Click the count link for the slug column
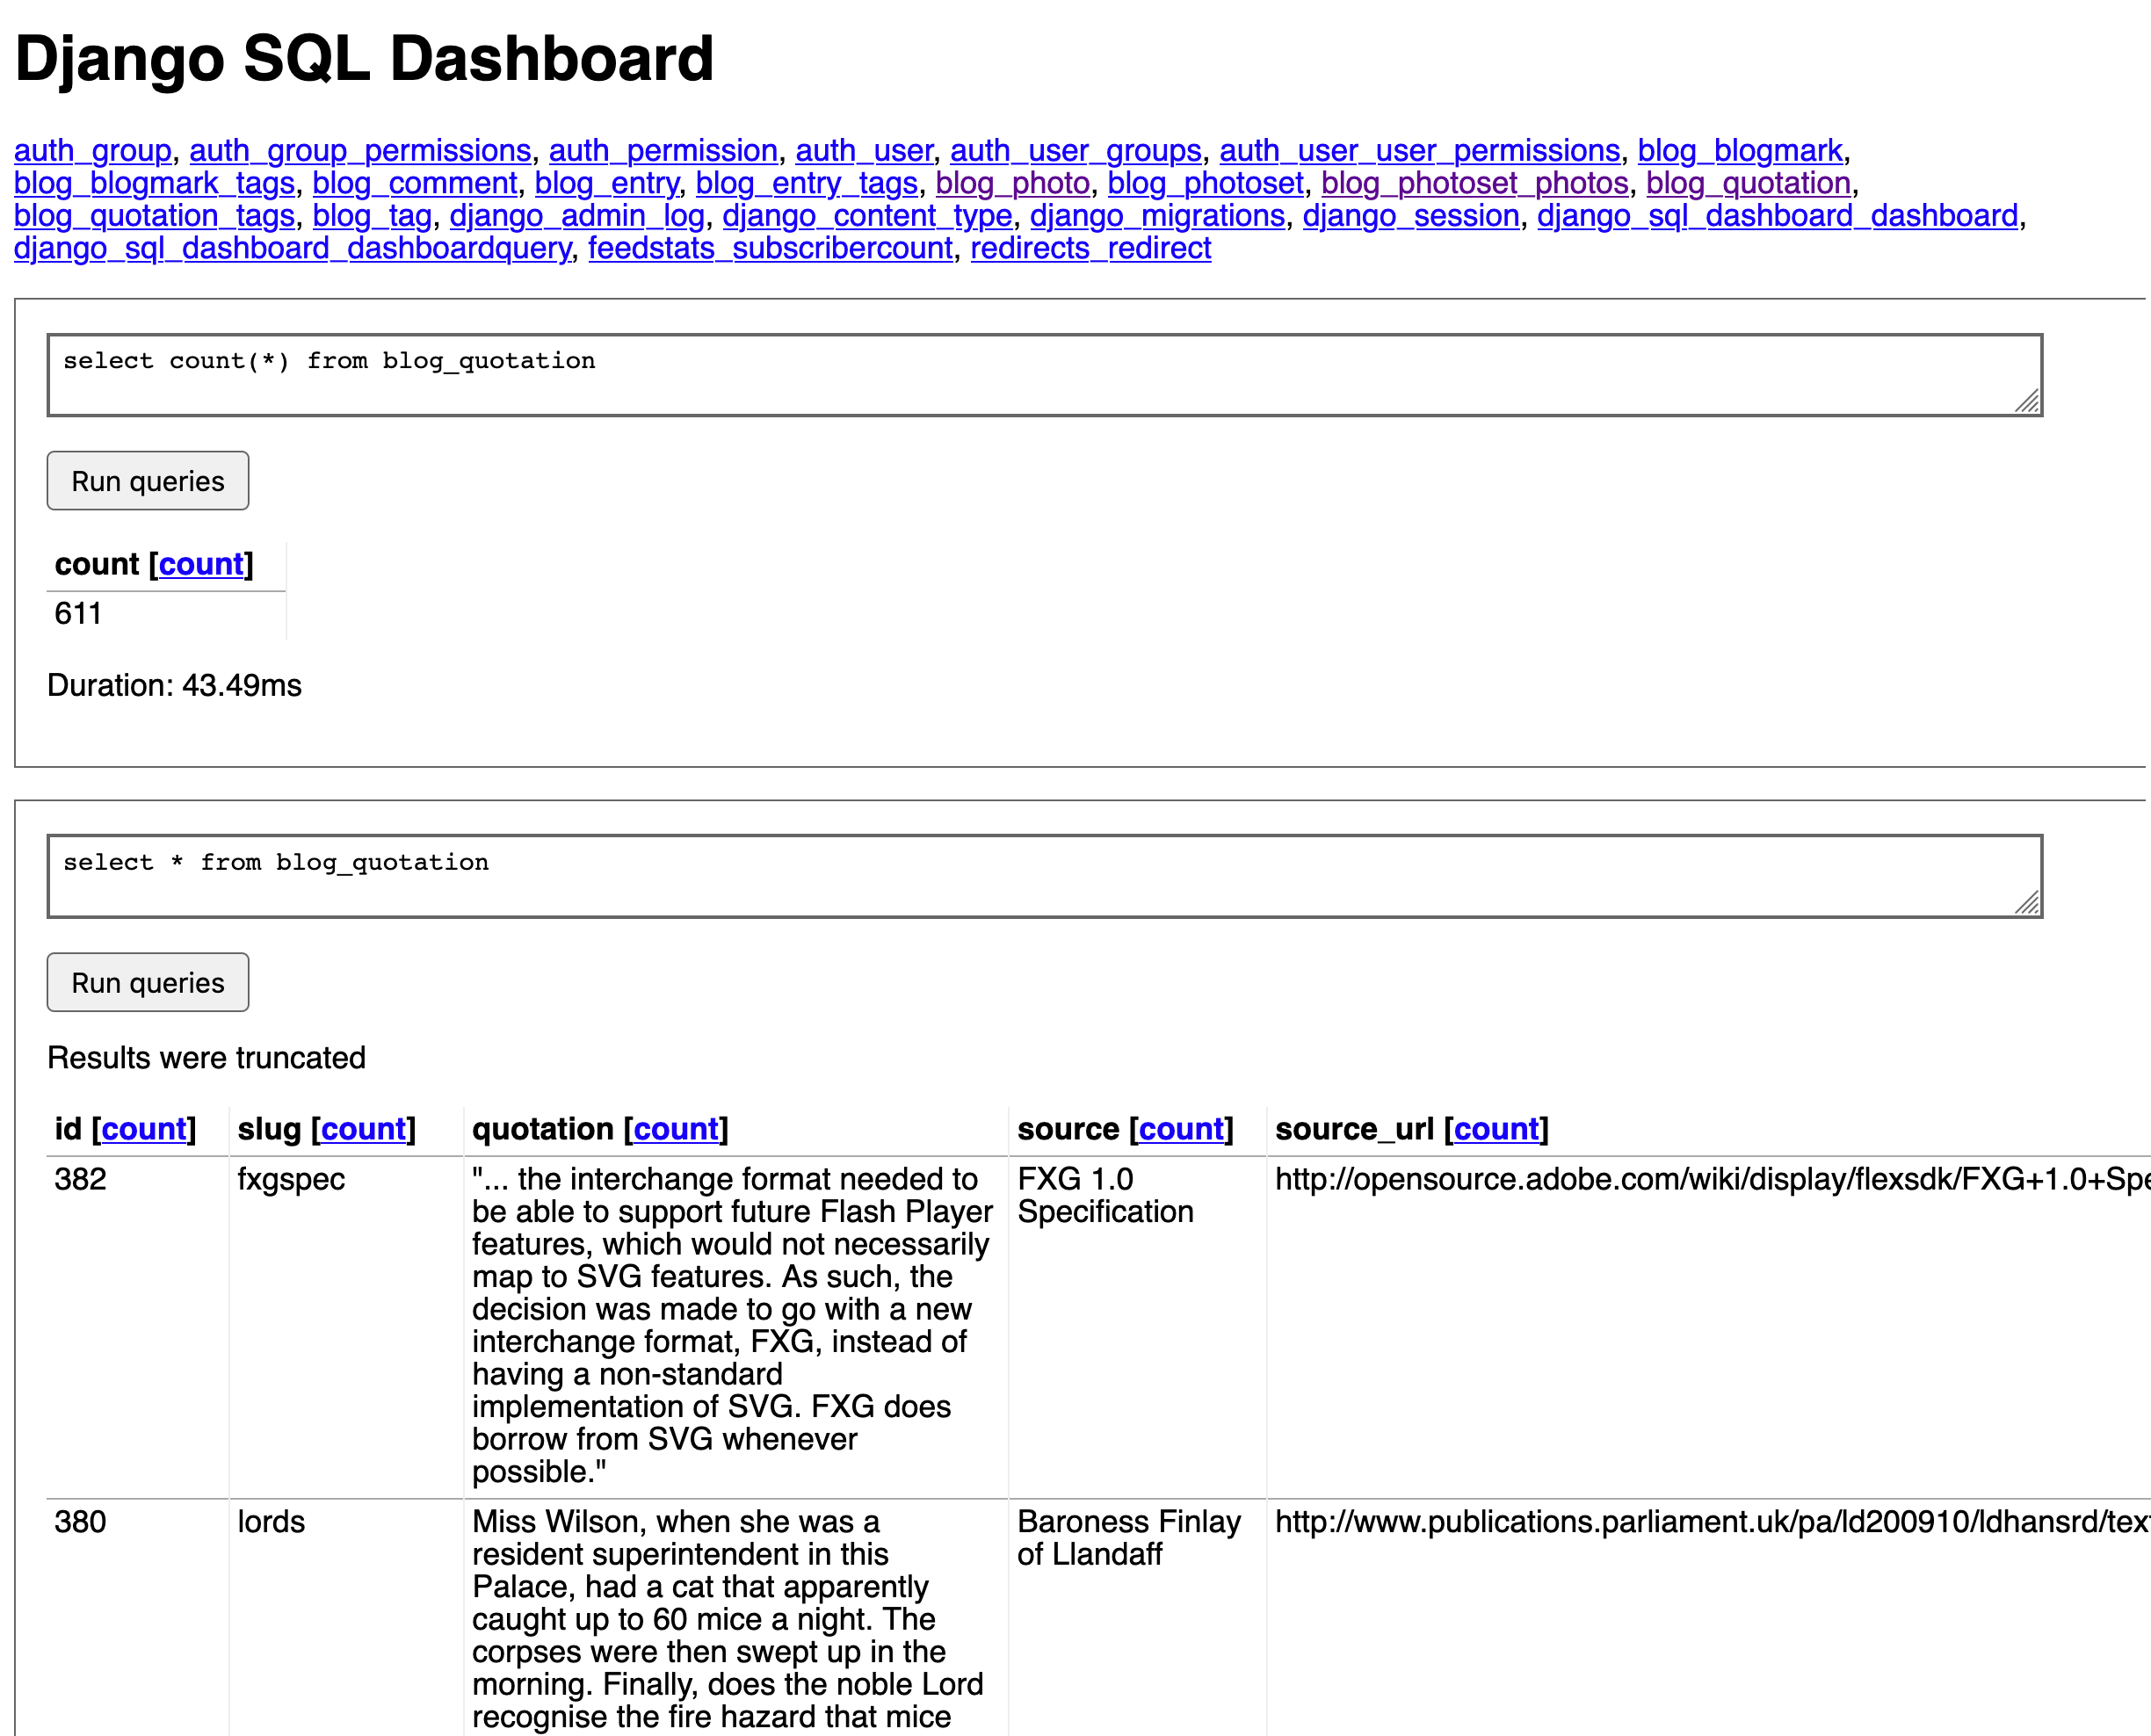2151x1736 pixels. coord(363,1129)
